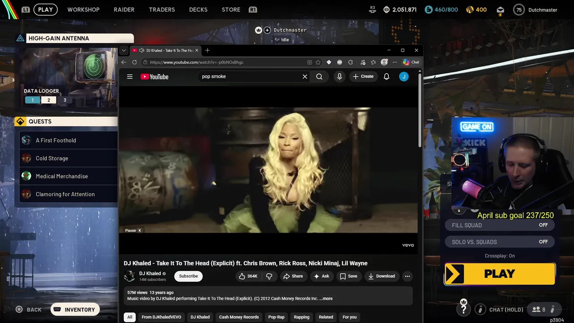Click the YouTube search magnifier button
The image size is (574, 323).
(319, 77)
